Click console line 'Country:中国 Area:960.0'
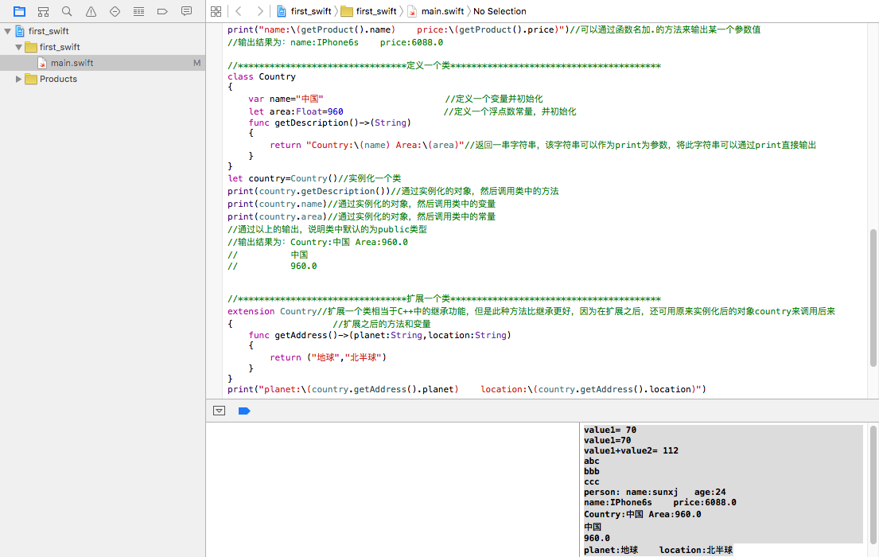879x557 pixels. click(x=642, y=514)
